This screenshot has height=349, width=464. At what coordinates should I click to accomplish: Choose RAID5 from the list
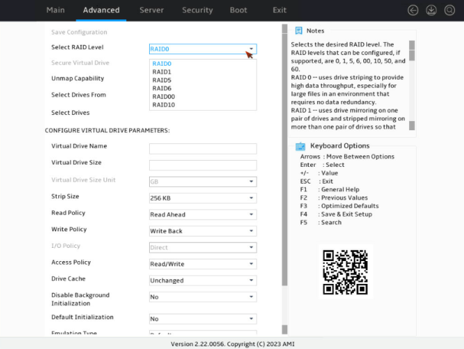pos(162,80)
